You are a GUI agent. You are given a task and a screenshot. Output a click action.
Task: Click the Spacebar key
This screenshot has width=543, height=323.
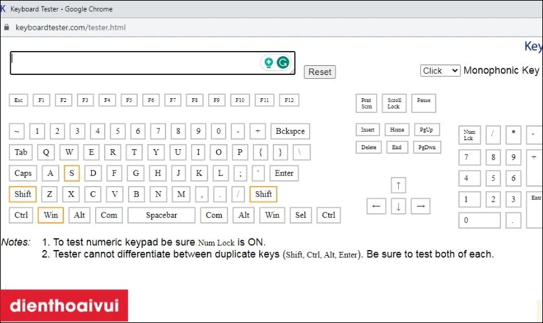point(162,215)
